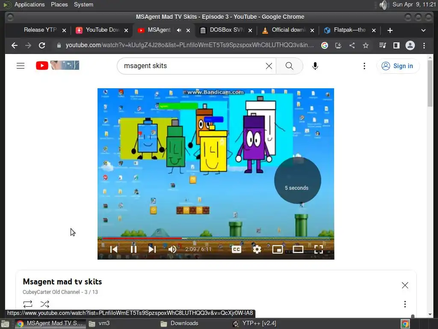Switch to DOSBox SVN tab
The width and height of the screenshot is (438, 329).
(x=227, y=30)
